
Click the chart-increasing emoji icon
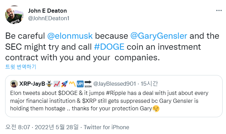coord(57,84)
